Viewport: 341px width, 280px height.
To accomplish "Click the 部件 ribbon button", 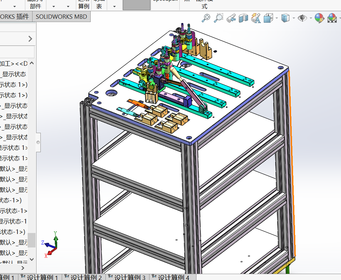I will point(35,5).
